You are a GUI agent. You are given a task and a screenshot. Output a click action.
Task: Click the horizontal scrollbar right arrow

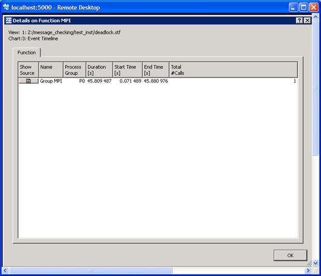tap(308, 270)
